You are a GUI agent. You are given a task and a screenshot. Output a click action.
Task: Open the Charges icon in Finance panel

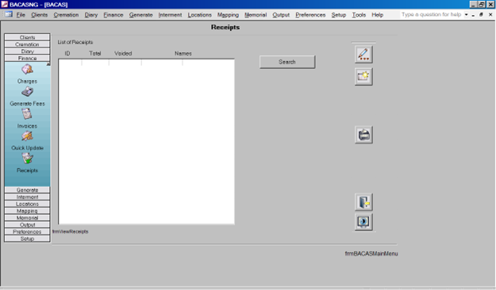pos(27,70)
